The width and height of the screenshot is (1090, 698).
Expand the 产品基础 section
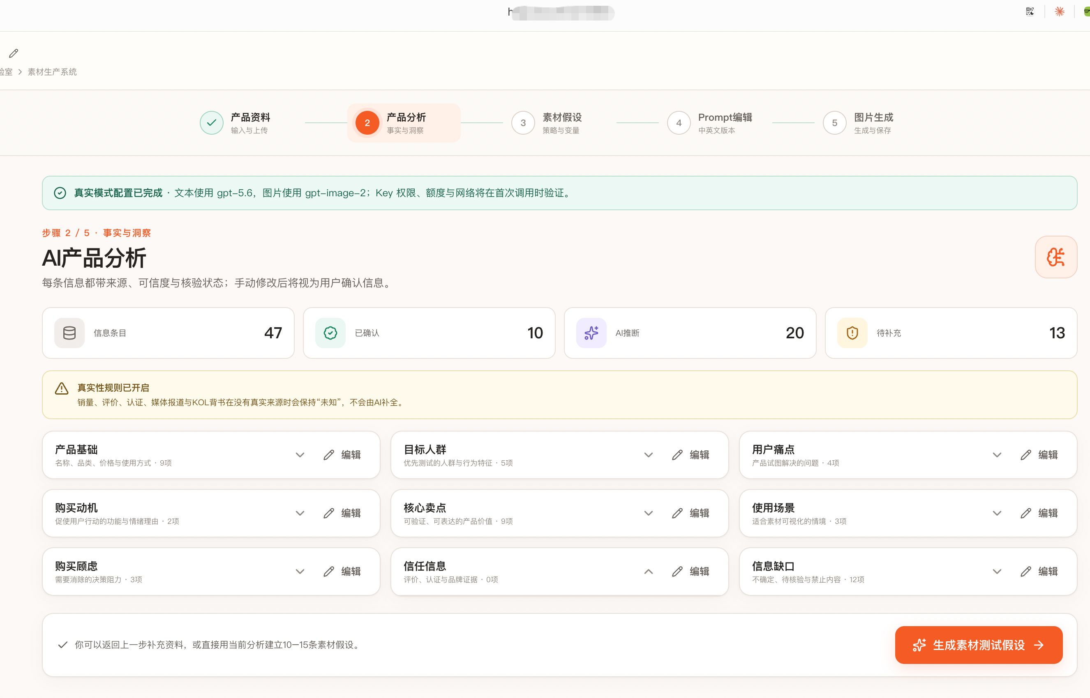pyautogui.click(x=300, y=455)
